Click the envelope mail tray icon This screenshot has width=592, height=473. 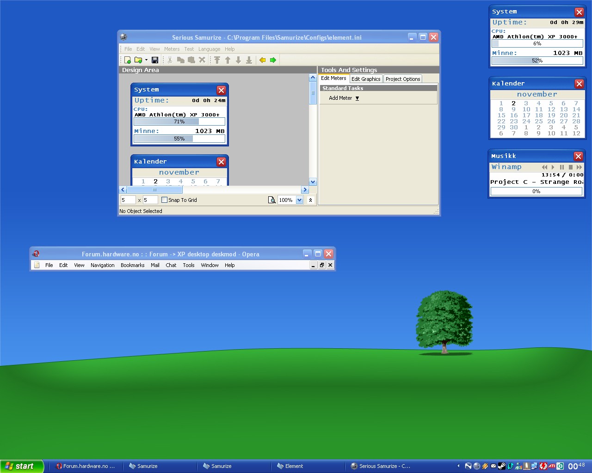[x=493, y=466]
